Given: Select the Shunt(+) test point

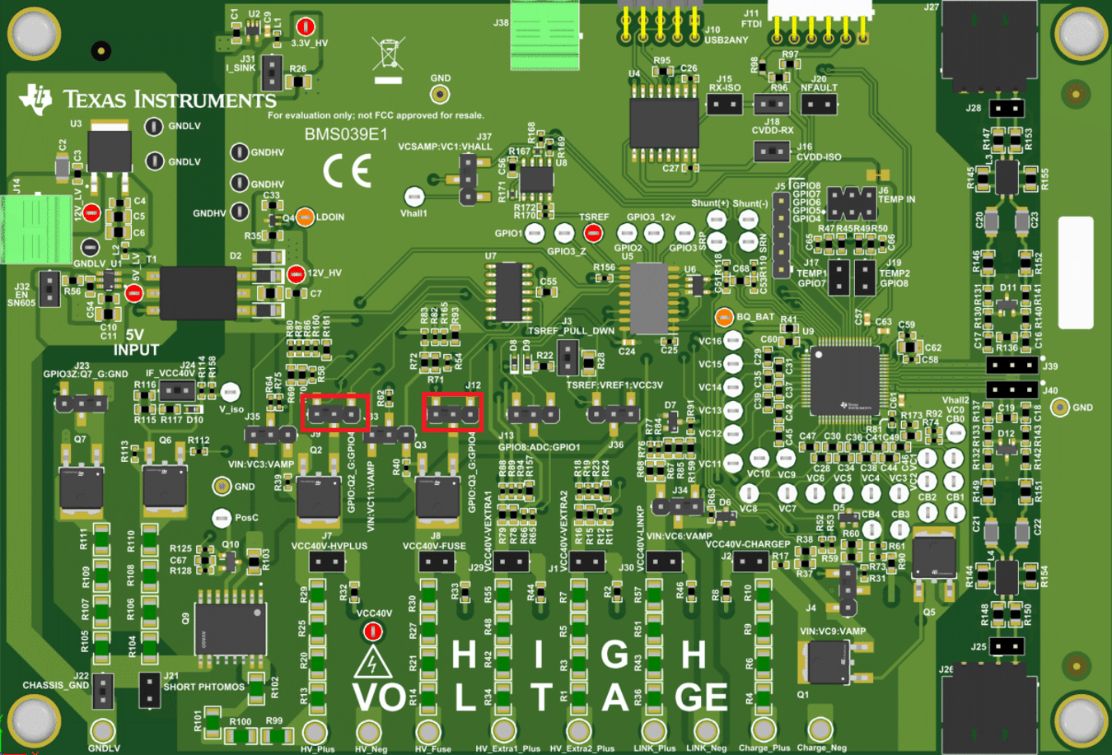Looking at the screenshot, I should click(x=717, y=220).
